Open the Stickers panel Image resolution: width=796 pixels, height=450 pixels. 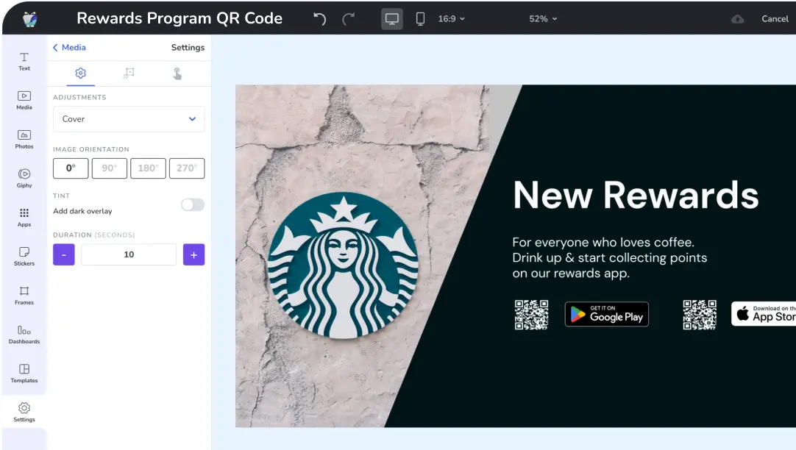24,257
